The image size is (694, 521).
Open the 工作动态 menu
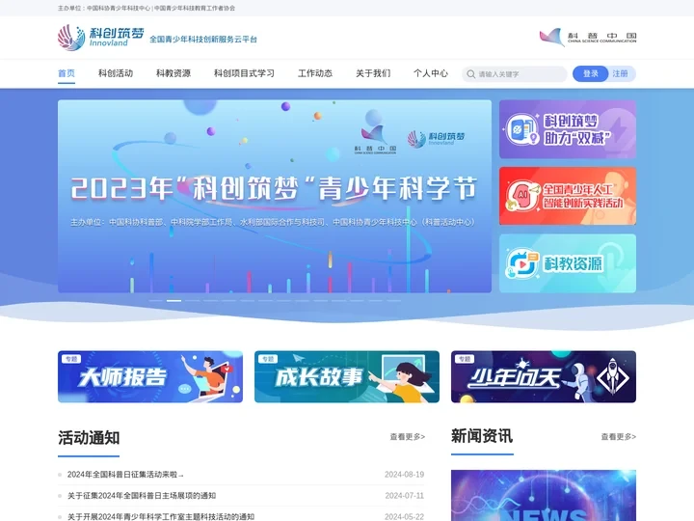315,73
